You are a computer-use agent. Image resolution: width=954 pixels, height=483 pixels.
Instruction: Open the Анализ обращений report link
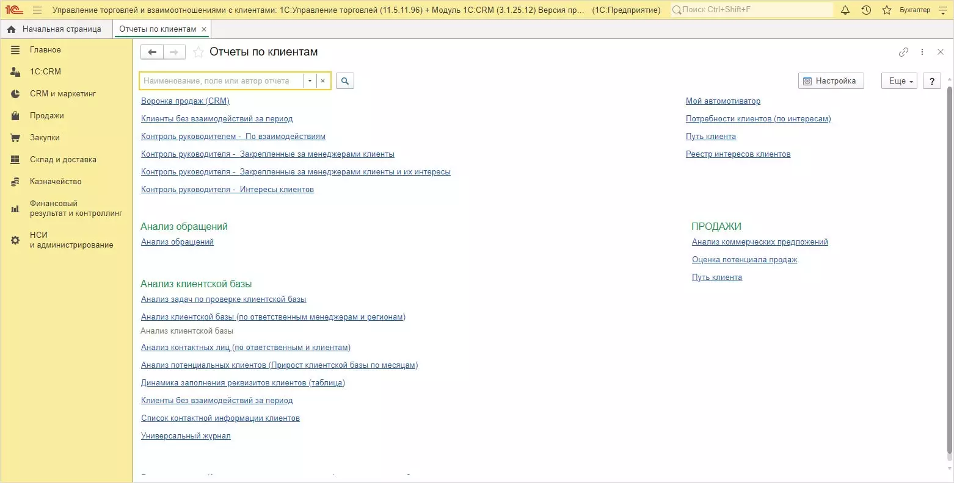[x=177, y=242]
